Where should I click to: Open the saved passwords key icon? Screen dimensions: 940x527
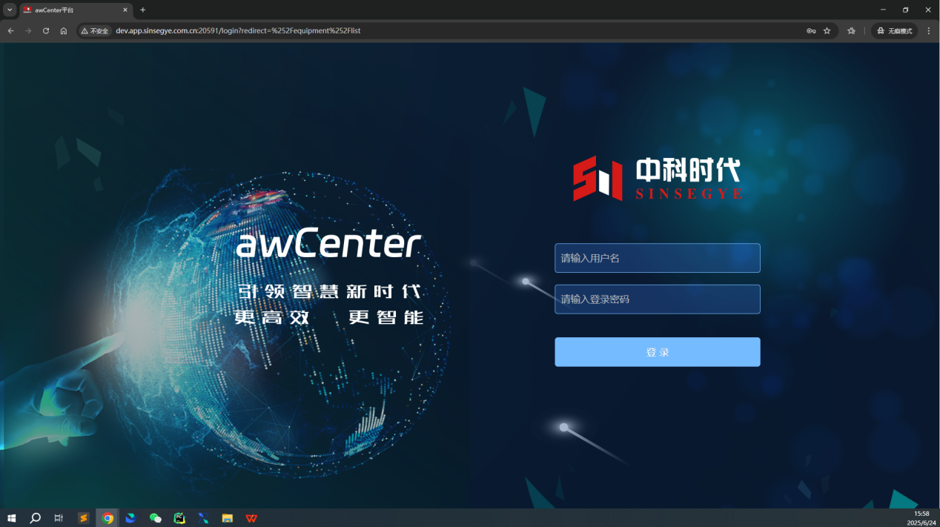pyautogui.click(x=811, y=31)
